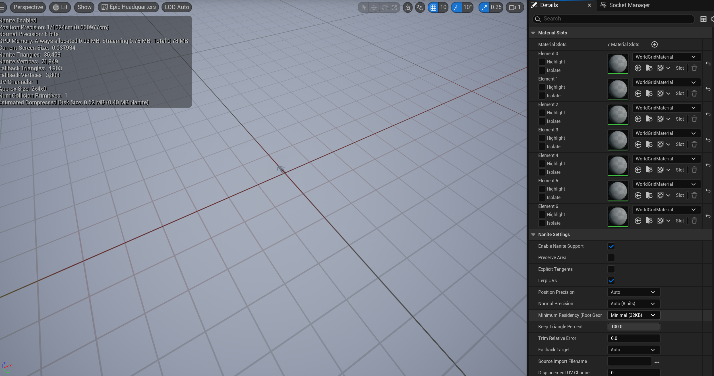Open Element 1 WorldGridMaterial dropdown
This screenshot has height=376, width=714.
[x=666, y=82]
